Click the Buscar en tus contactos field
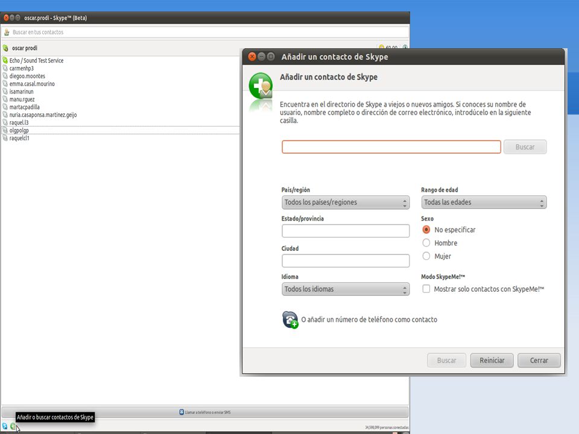Screen dimensions: 579x434 pyautogui.click(x=205, y=33)
